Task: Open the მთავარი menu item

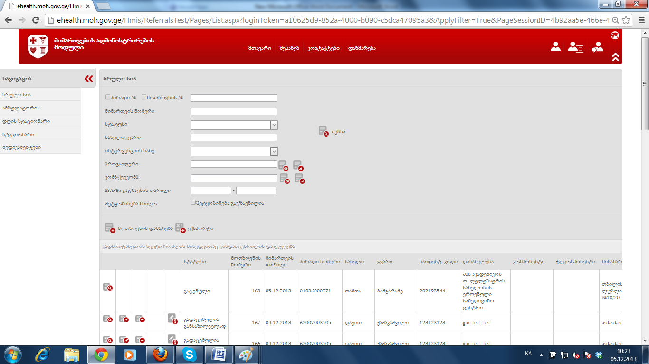Action: (x=259, y=48)
